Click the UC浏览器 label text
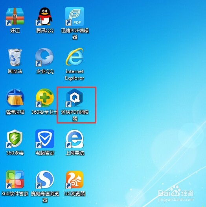206x207 pixels. [75, 194]
